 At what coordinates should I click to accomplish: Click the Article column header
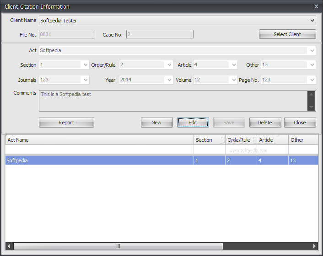pos(273,140)
